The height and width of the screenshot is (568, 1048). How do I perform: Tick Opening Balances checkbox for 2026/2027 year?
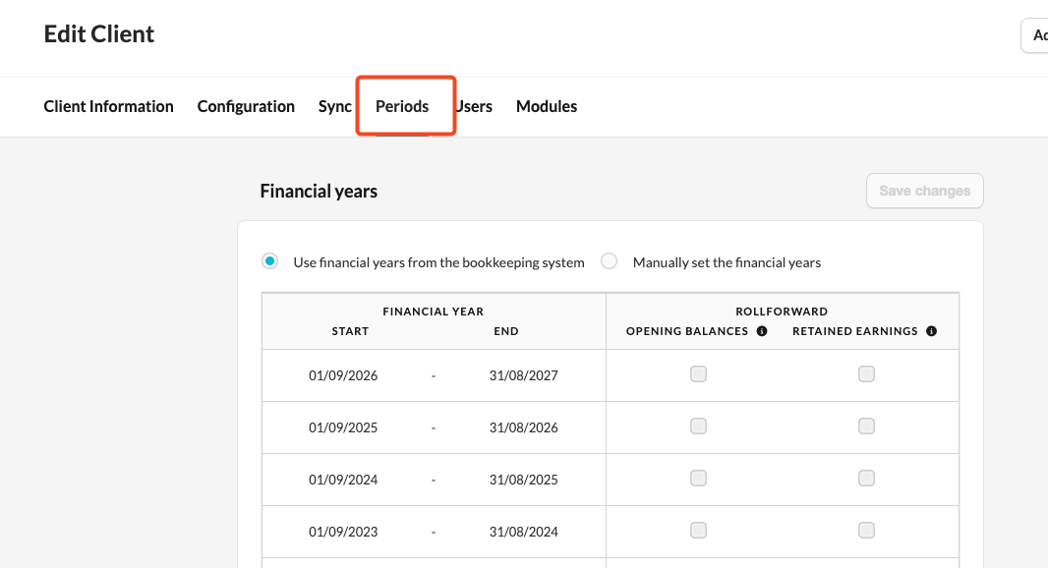698,373
